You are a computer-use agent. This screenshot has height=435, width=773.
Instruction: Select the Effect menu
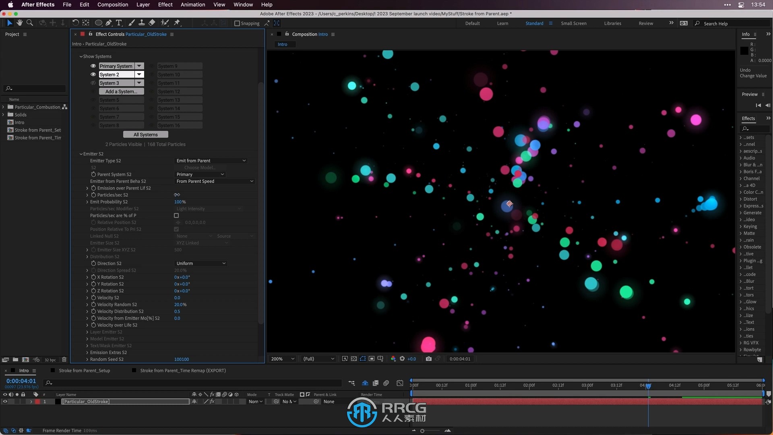pyautogui.click(x=165, y=4)
